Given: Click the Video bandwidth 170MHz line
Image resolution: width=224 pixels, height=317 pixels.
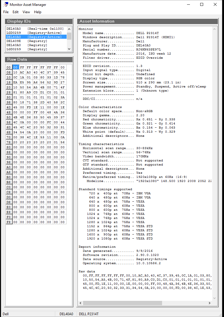Looking at the screenshot, I should click(x=115, y=156).
